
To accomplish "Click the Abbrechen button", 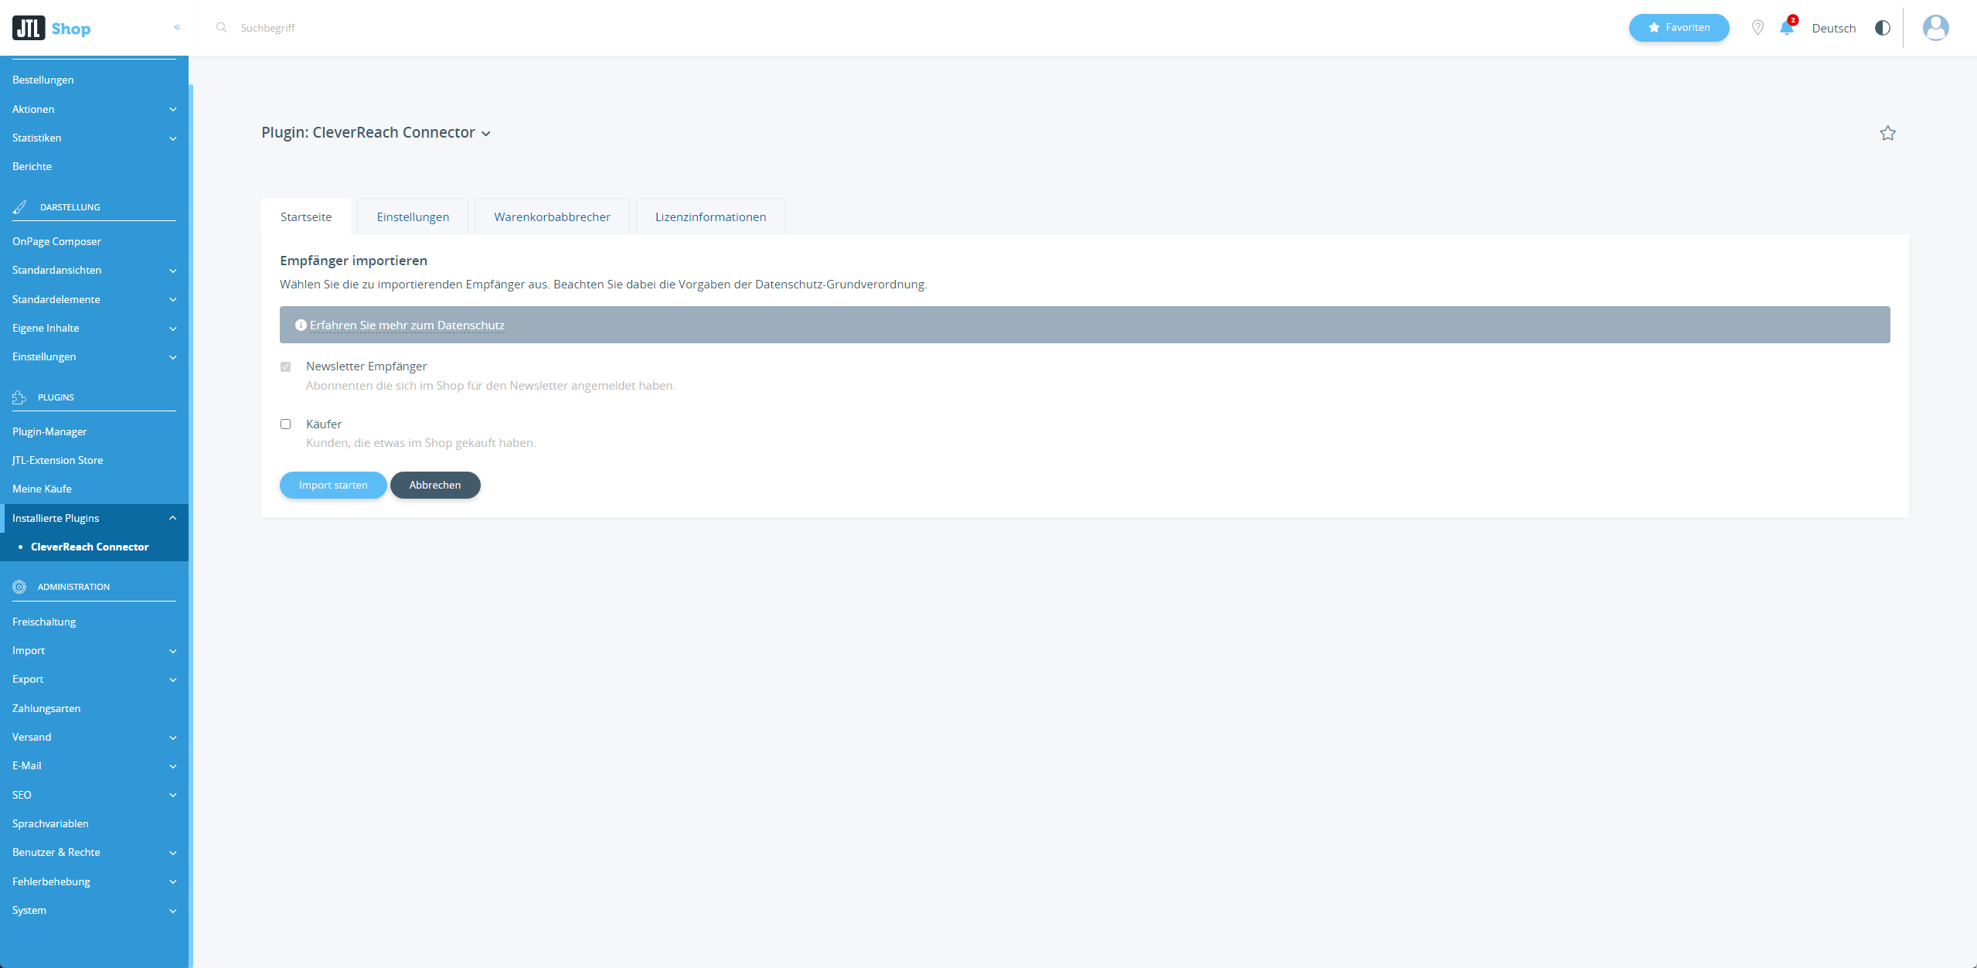I will pos(435,485).
